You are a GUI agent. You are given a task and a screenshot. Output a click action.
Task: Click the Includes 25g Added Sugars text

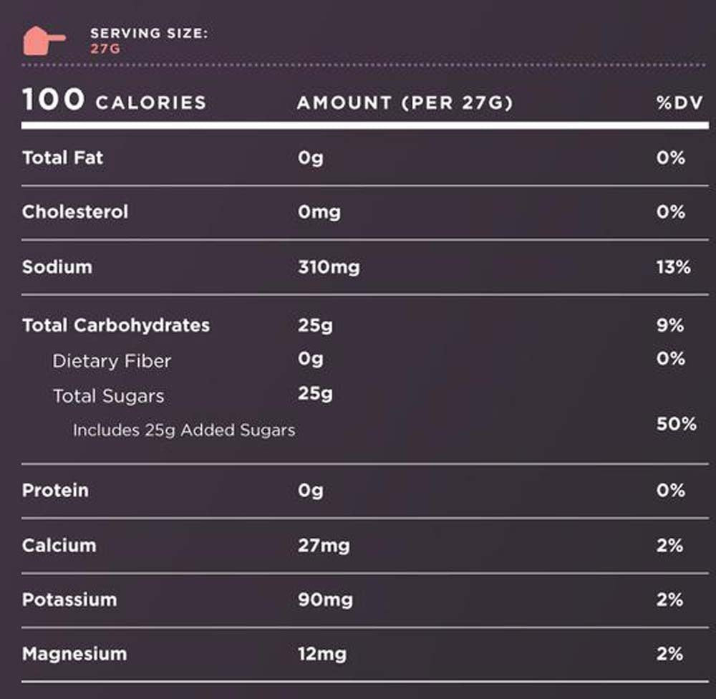point(184,430)
